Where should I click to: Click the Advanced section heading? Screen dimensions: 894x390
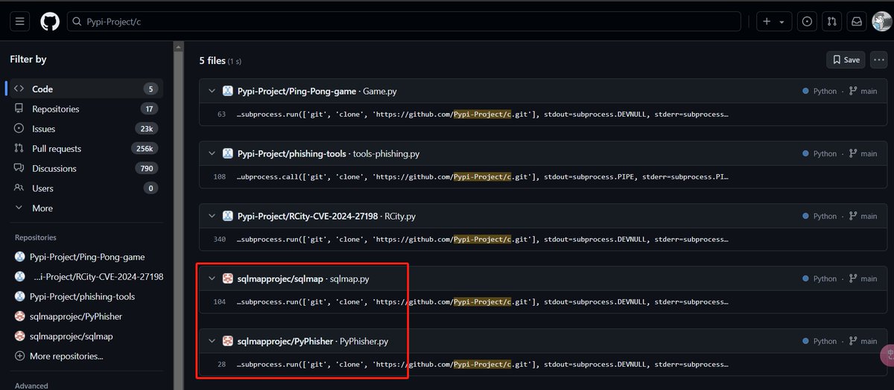(31, 386)
